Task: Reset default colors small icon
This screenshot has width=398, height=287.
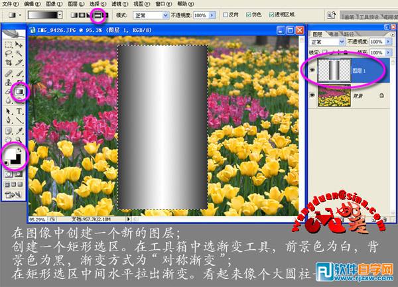Action: 6,162
